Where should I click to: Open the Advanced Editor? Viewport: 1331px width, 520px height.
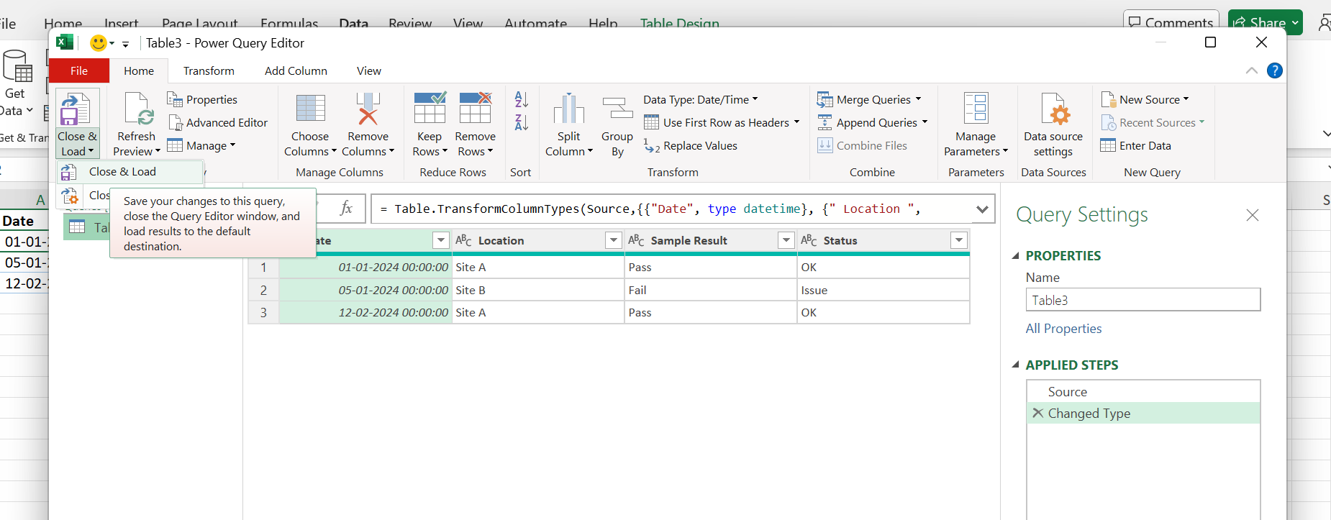pos(218,122)
